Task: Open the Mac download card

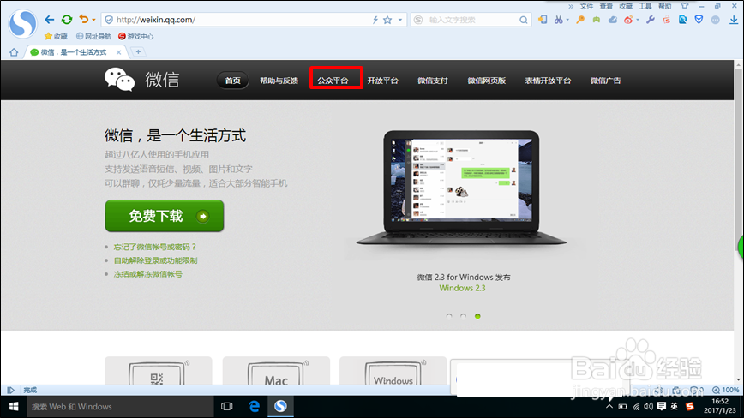Action: (276, 371)
